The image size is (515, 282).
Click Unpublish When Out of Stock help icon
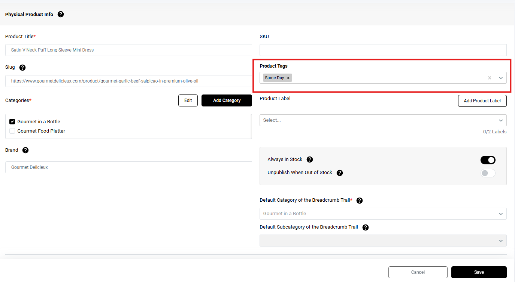(x=340, y=173)
